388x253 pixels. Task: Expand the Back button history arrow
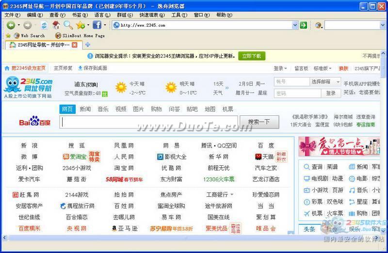(18, 25)
